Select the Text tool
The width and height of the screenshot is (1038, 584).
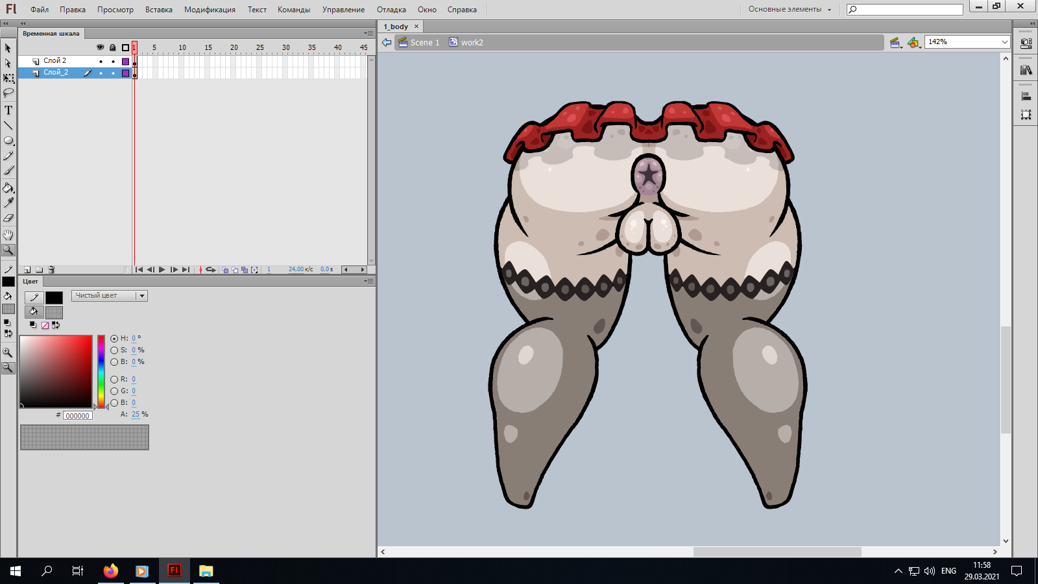click(8, 110)
